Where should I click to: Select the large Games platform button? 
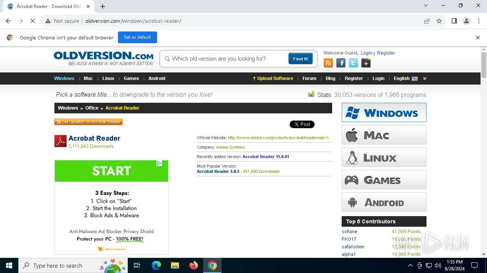384,180
